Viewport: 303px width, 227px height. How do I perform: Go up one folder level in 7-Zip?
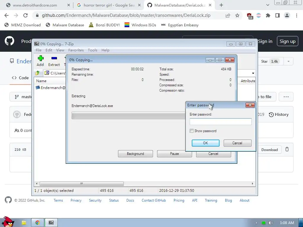pyautogui.click(x=38, y=73)
